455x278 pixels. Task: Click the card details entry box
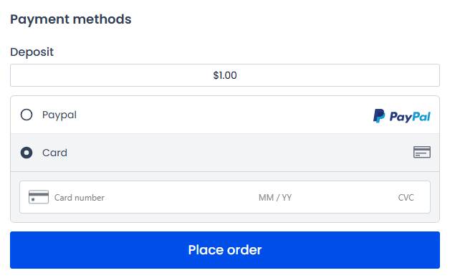(225, 197)
